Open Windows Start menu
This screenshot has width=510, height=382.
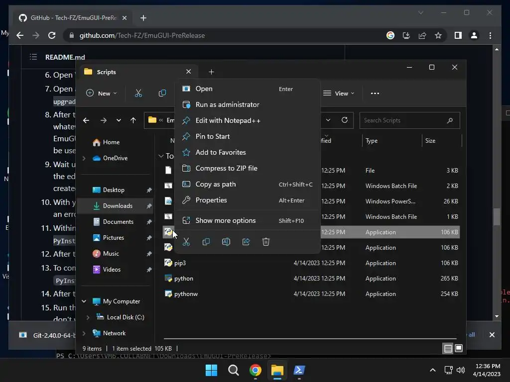pos(211,370)
